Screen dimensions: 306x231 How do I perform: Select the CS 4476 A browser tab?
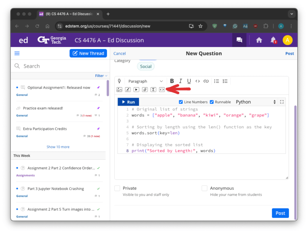click(69, 14)
